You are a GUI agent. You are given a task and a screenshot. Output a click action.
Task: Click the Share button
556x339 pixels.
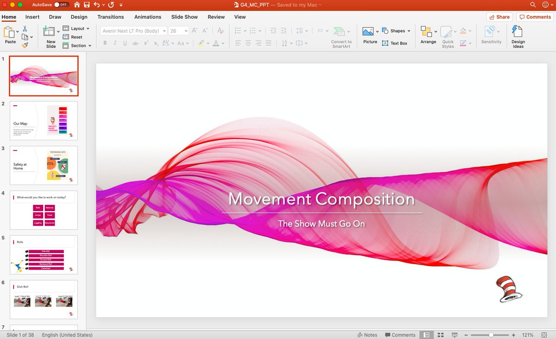[x=499, y=17]
